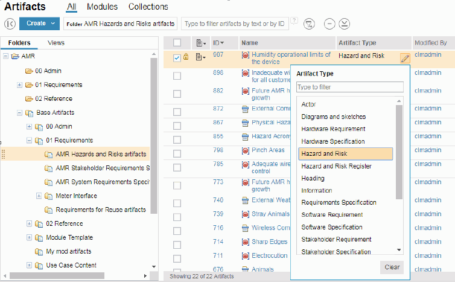Click the document icon for Wireless Comm artifact
455x282 pixels.
tap(245, 228)
